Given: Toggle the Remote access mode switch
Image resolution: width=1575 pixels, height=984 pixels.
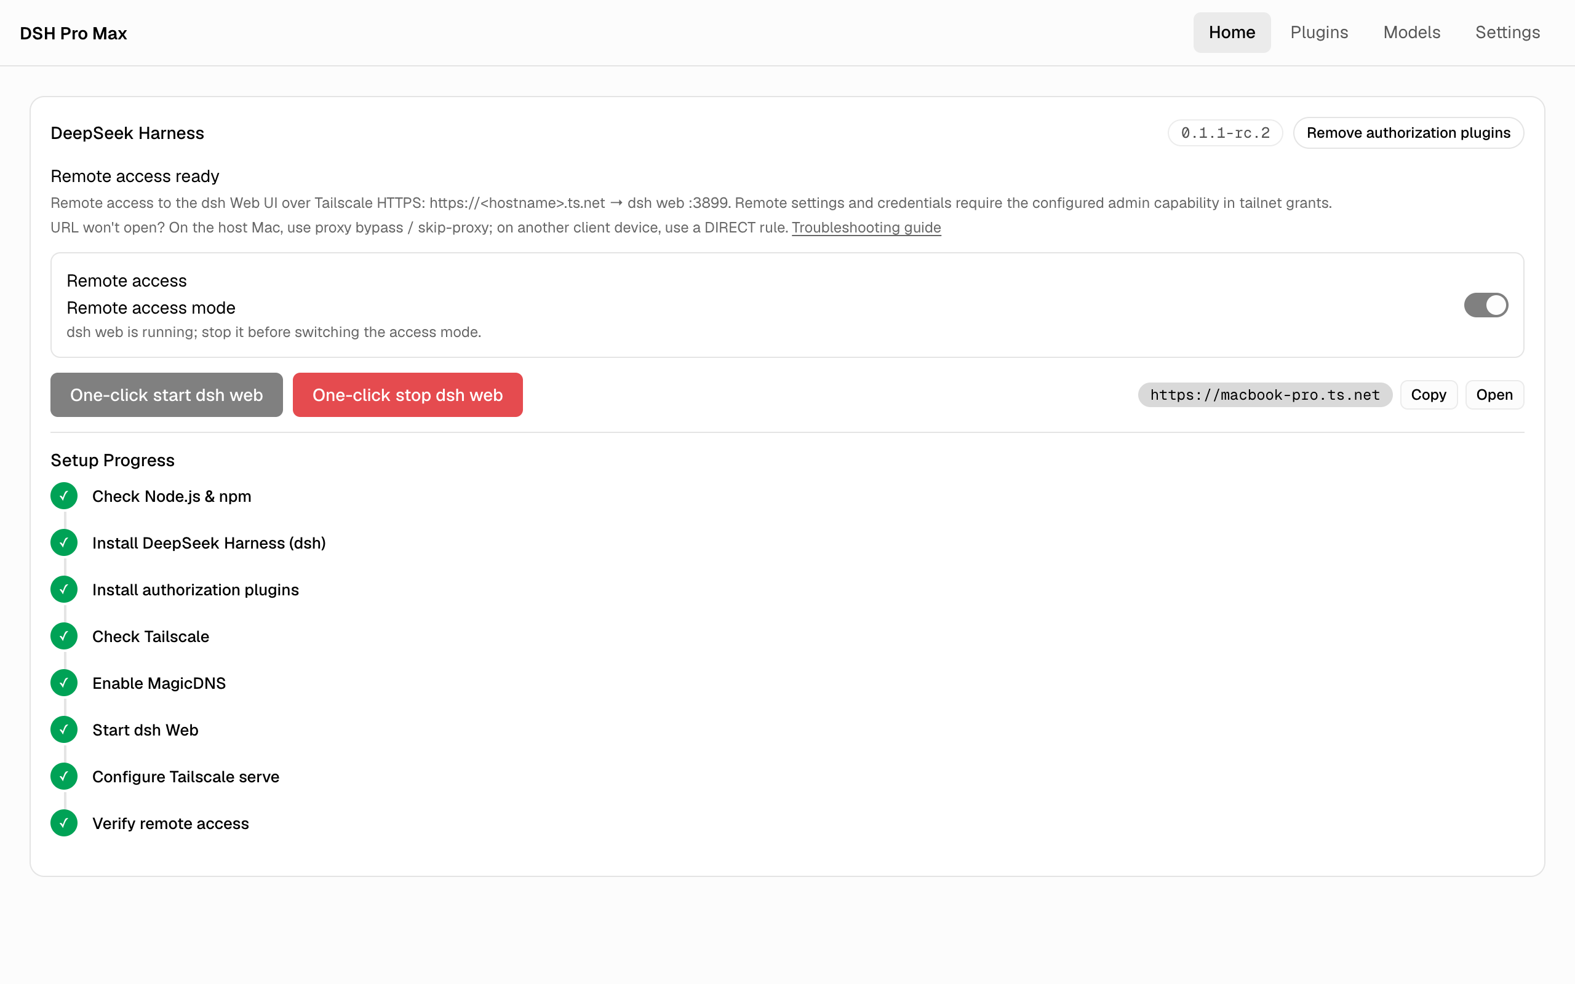Looking at the screenshot, I should tap(1486, 305).
